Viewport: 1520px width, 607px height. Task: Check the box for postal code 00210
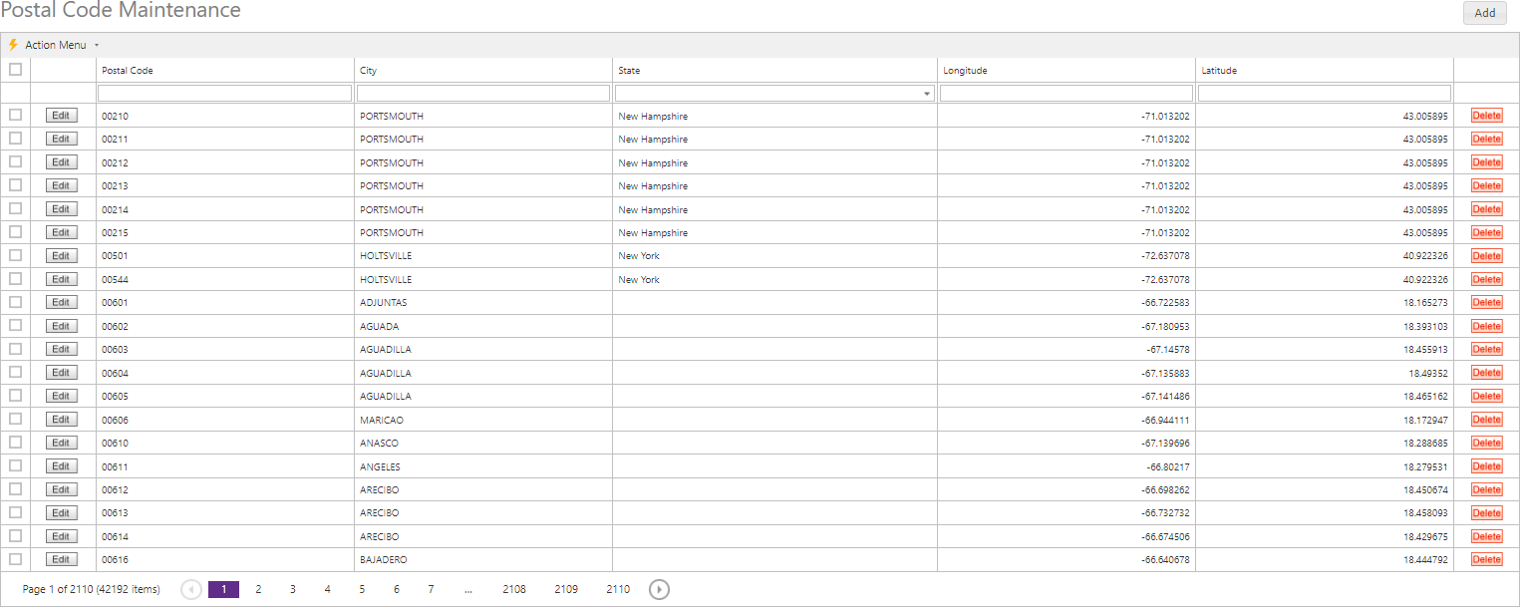15,116
